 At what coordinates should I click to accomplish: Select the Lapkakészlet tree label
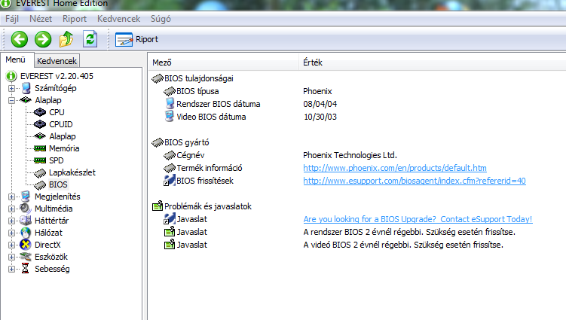click(72, 172)
